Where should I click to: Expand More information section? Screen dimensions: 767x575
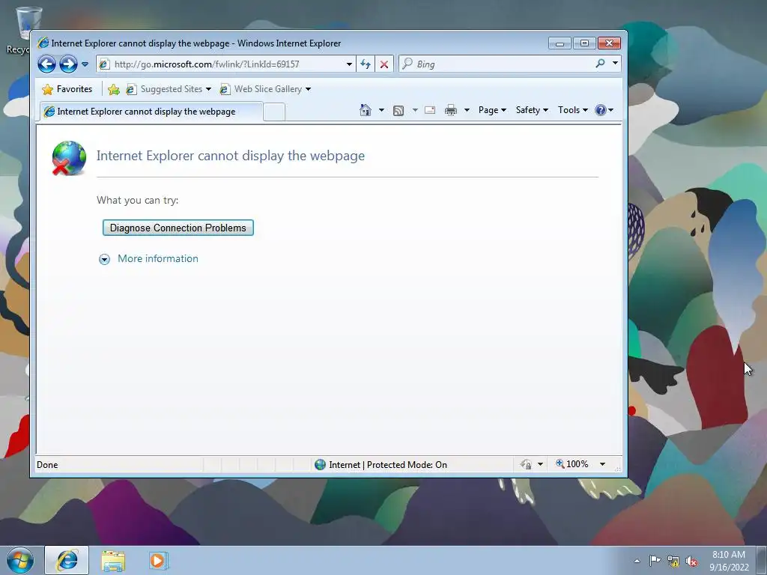click(x=104, y=259)
